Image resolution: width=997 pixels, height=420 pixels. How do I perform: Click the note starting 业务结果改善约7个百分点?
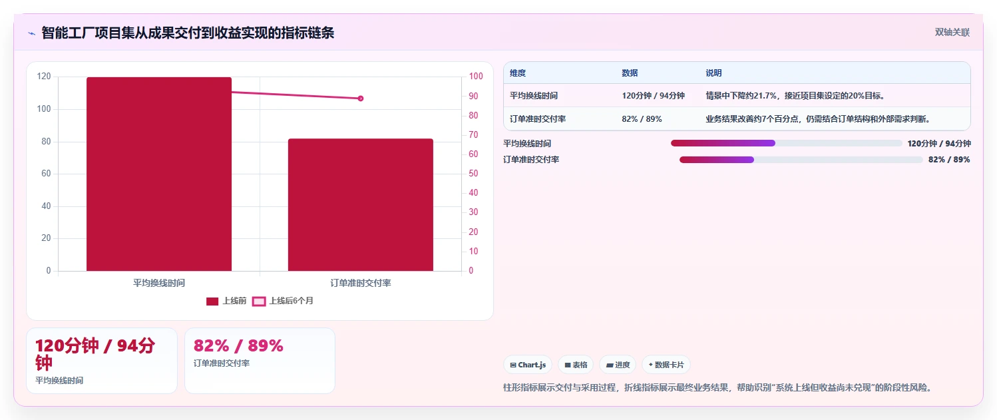click(817, 119)
